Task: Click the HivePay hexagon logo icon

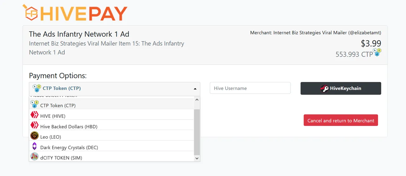Action: tap(30, 13)
